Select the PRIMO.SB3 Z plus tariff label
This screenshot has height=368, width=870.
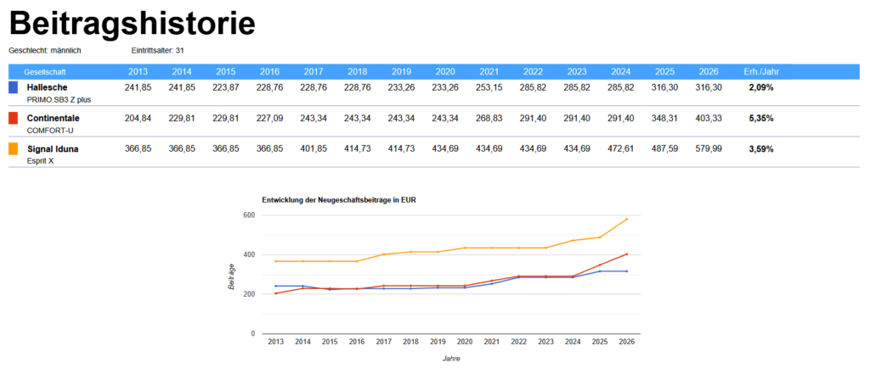click(x=59, y=99)
